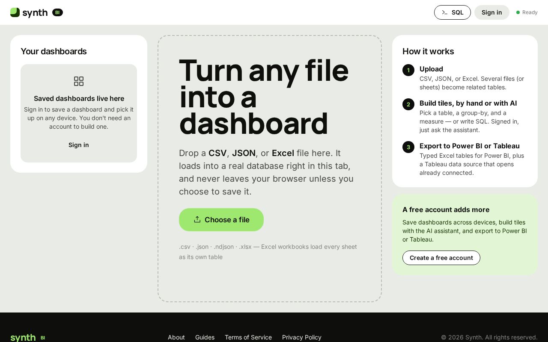Click the upload icon in Choose a file
Image resolution: width=548 pixels, height=342 pixels.
pyautogui.click(x=197, y=219)
